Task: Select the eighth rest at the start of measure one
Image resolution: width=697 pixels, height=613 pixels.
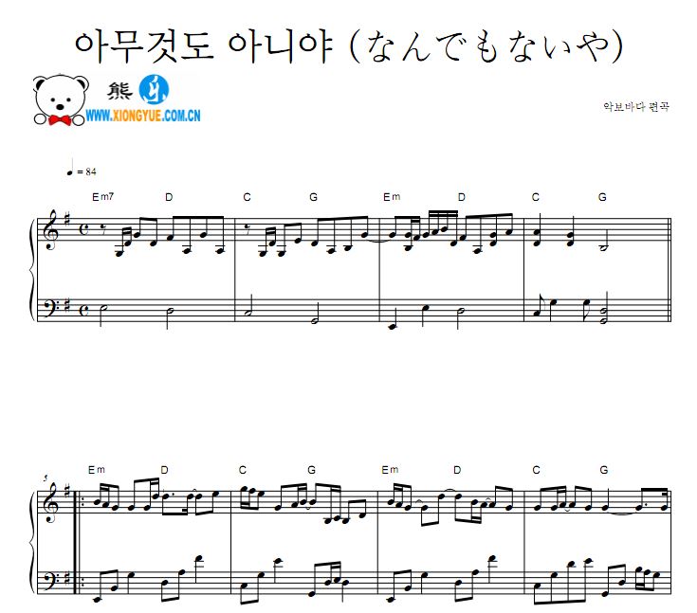Action: (x=103, y=228)
